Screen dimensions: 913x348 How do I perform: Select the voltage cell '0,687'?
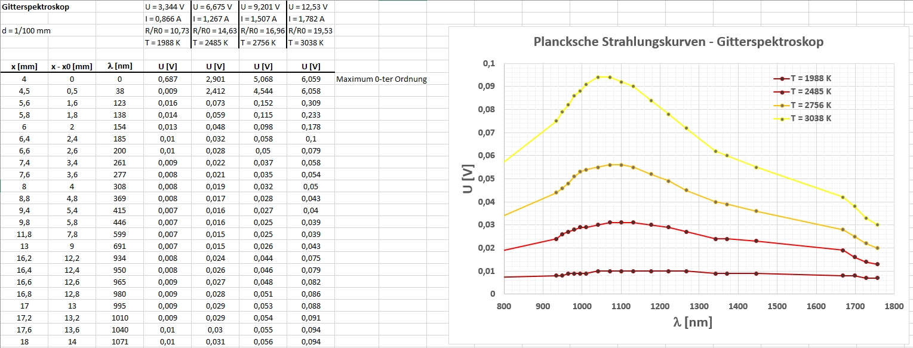tap(167, 79)
